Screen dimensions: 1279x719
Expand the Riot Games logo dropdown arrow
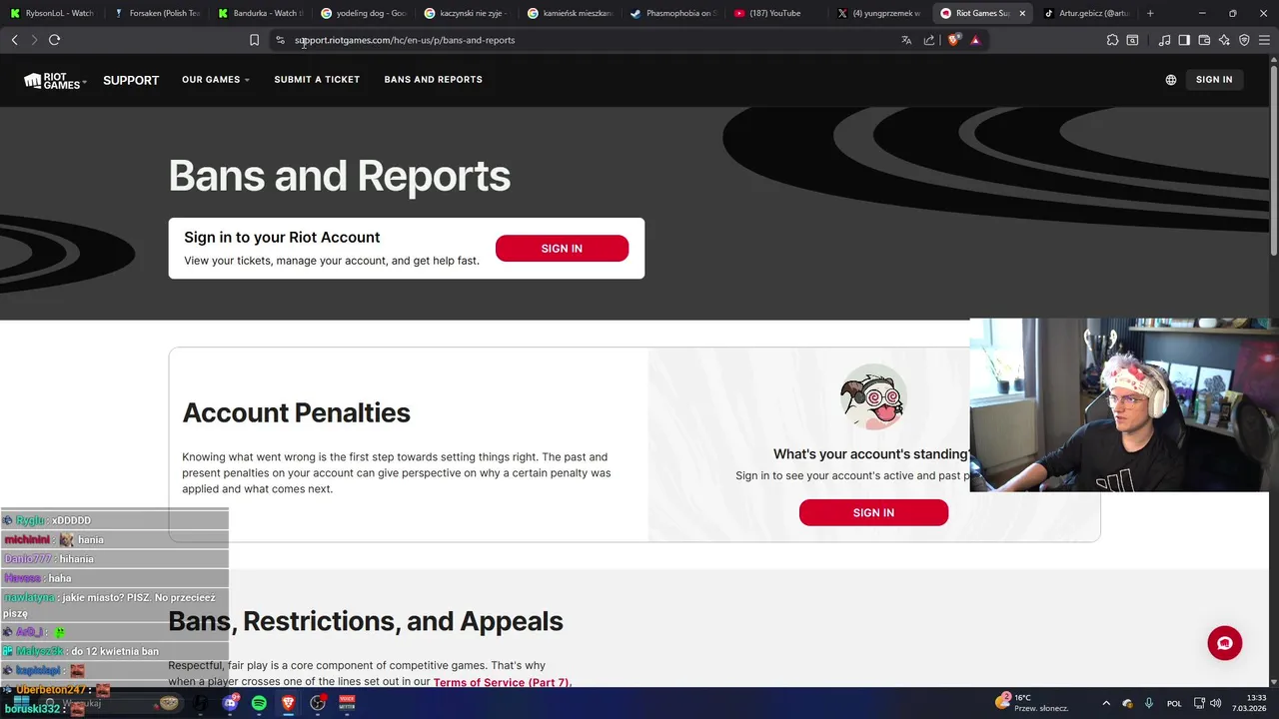[x=85, y=81]
